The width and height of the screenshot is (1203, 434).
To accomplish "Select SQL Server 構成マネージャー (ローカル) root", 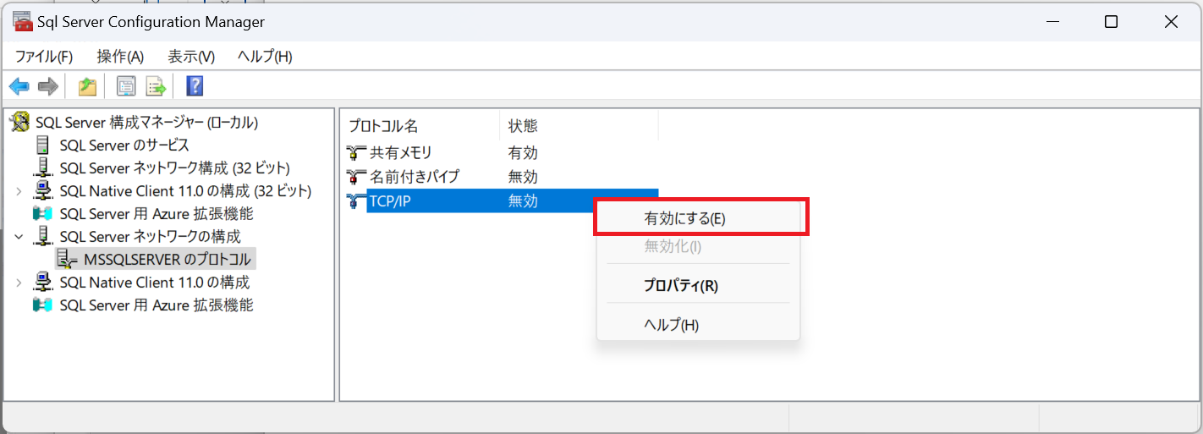I will click(146, 123).
